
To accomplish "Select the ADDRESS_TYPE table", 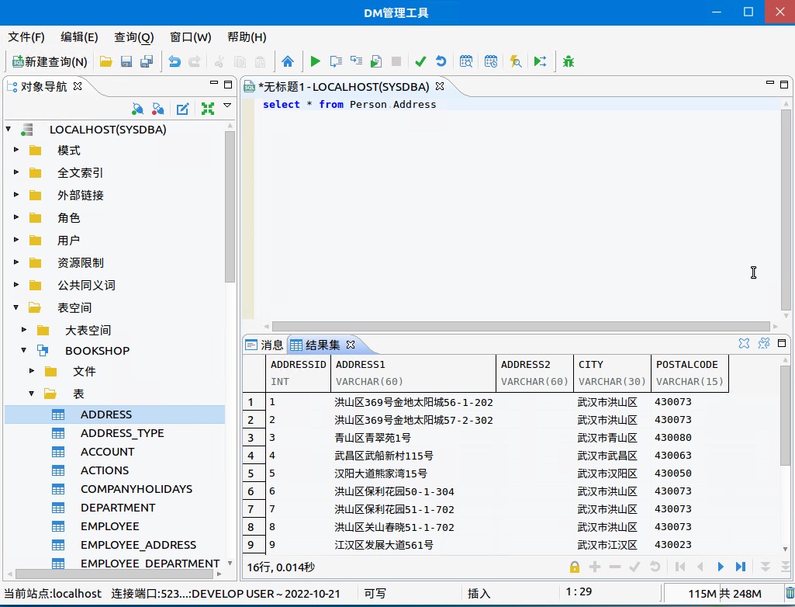I will coord(123,433).
